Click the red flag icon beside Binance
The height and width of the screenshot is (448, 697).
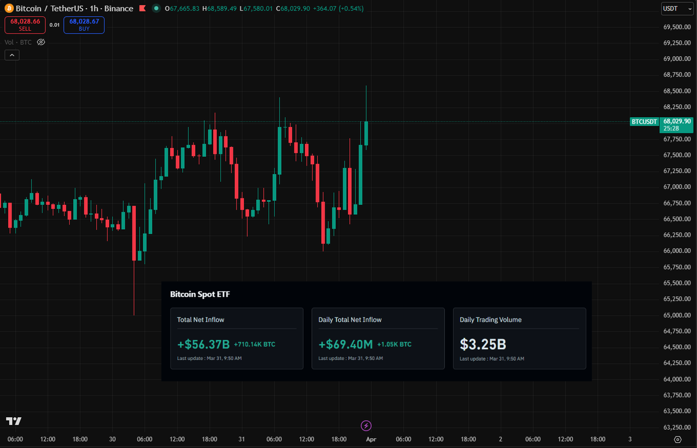point(143,9)
